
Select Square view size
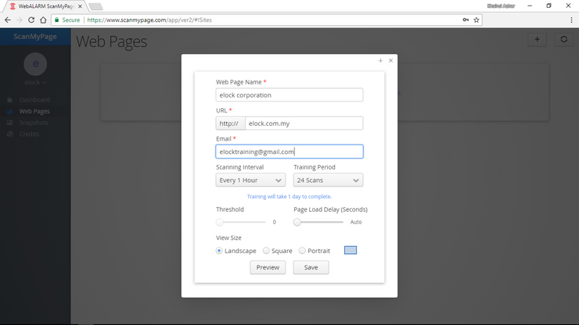pos(266,251)
